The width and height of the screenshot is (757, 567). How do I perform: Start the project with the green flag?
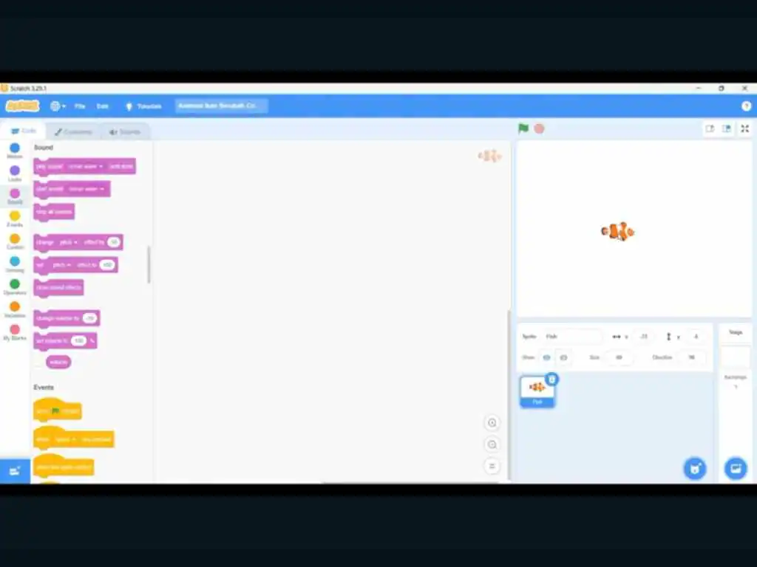click(x=523, y=128)
